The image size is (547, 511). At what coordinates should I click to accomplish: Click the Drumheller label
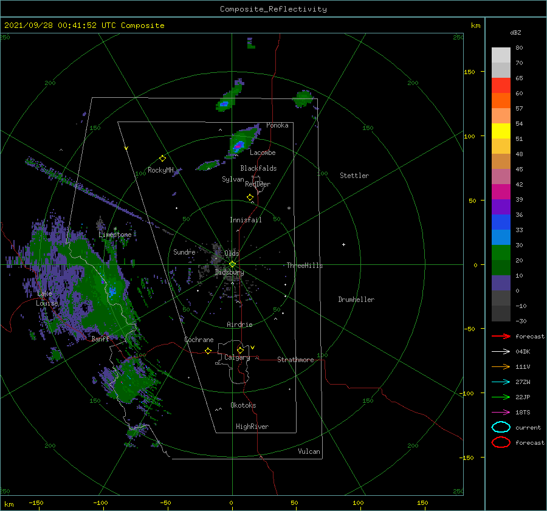356,300
